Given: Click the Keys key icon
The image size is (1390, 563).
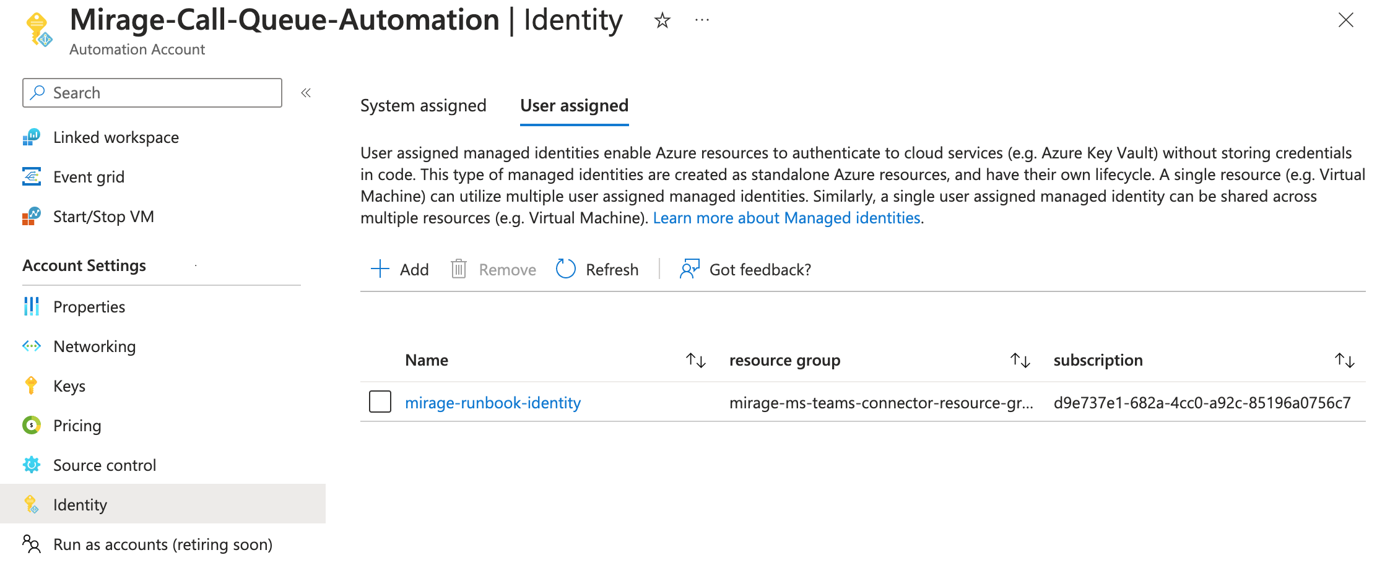Looking at the screenshot, I should pos(32,385).
